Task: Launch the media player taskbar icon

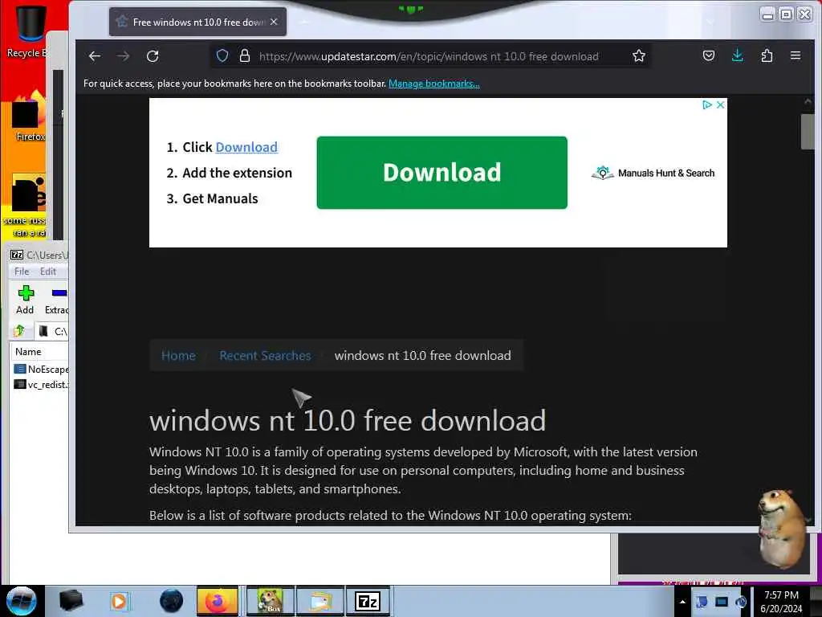Action: coord(120,601)
